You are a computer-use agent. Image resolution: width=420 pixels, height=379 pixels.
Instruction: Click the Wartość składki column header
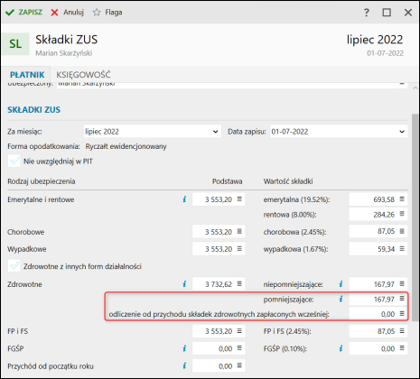coord(288,181)
